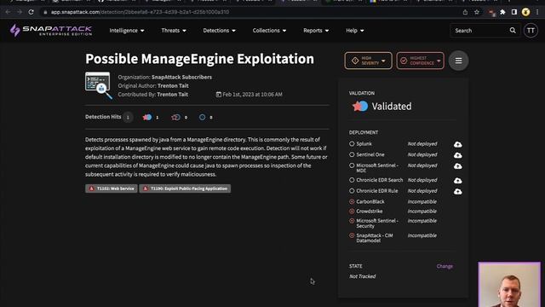Deploy to Microsoft Sentinel - MDE cloud icon
Viewport: 545px width, 307px height.
click(458, 166)
